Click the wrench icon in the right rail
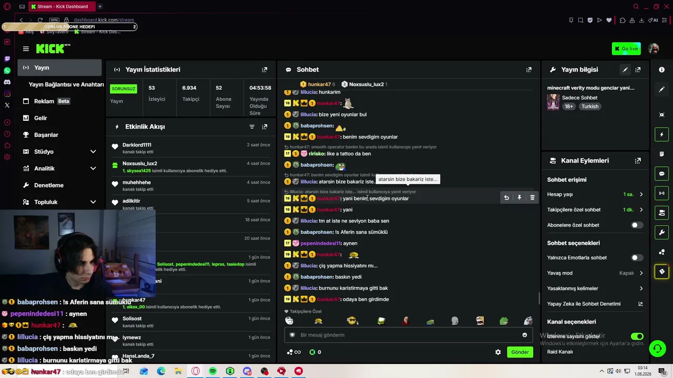The width and height of the screenshot is (673, 378). tap(662, 232)
